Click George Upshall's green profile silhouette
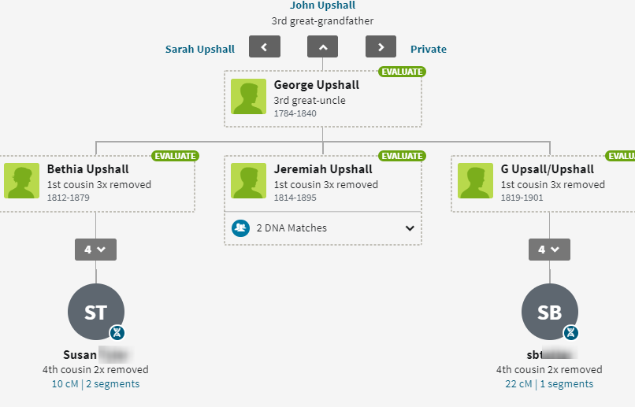Image resolution: width=635 pixels, height=407 pixels. 248,97
